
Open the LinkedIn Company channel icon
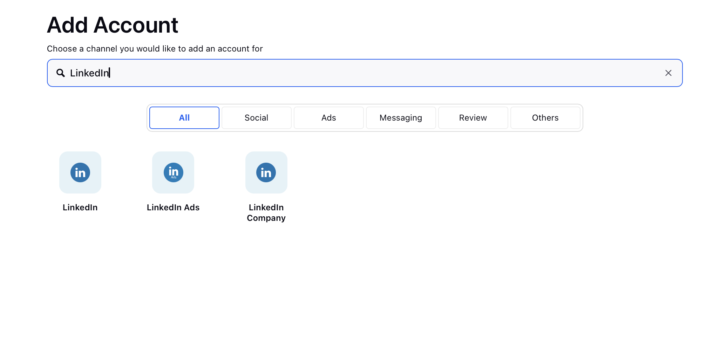(266, 172)
